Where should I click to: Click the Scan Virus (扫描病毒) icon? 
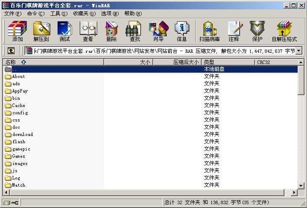tap(209, 31)
